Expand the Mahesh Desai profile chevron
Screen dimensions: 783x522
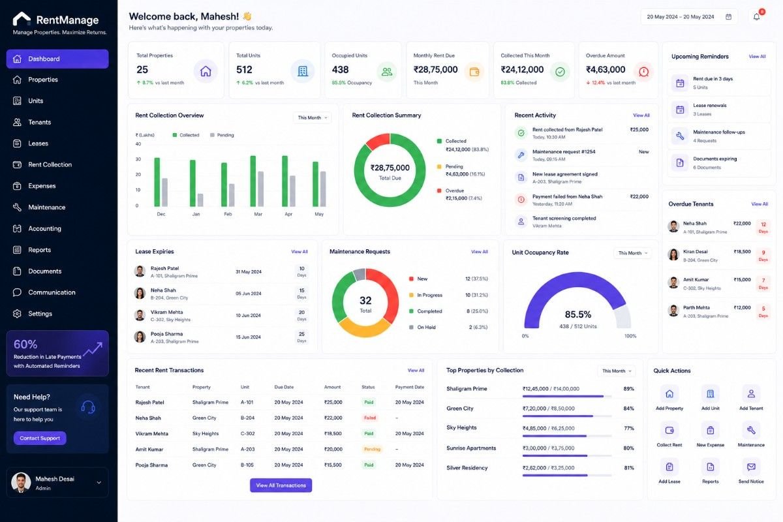(99, 483)
